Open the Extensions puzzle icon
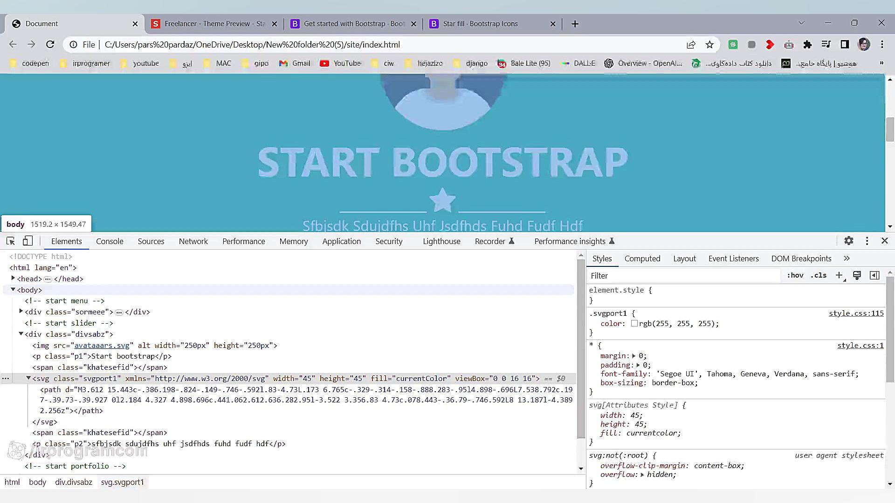Image resolution: width=895 pixels, height=503 pixels. (x=807, y=45)
